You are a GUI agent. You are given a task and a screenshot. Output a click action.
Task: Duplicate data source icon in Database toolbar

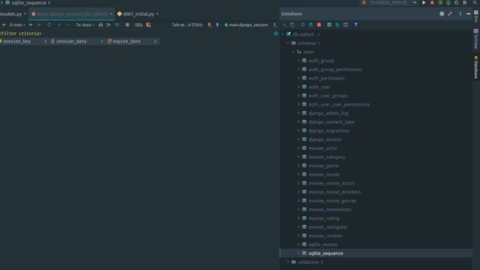[292, 25]
